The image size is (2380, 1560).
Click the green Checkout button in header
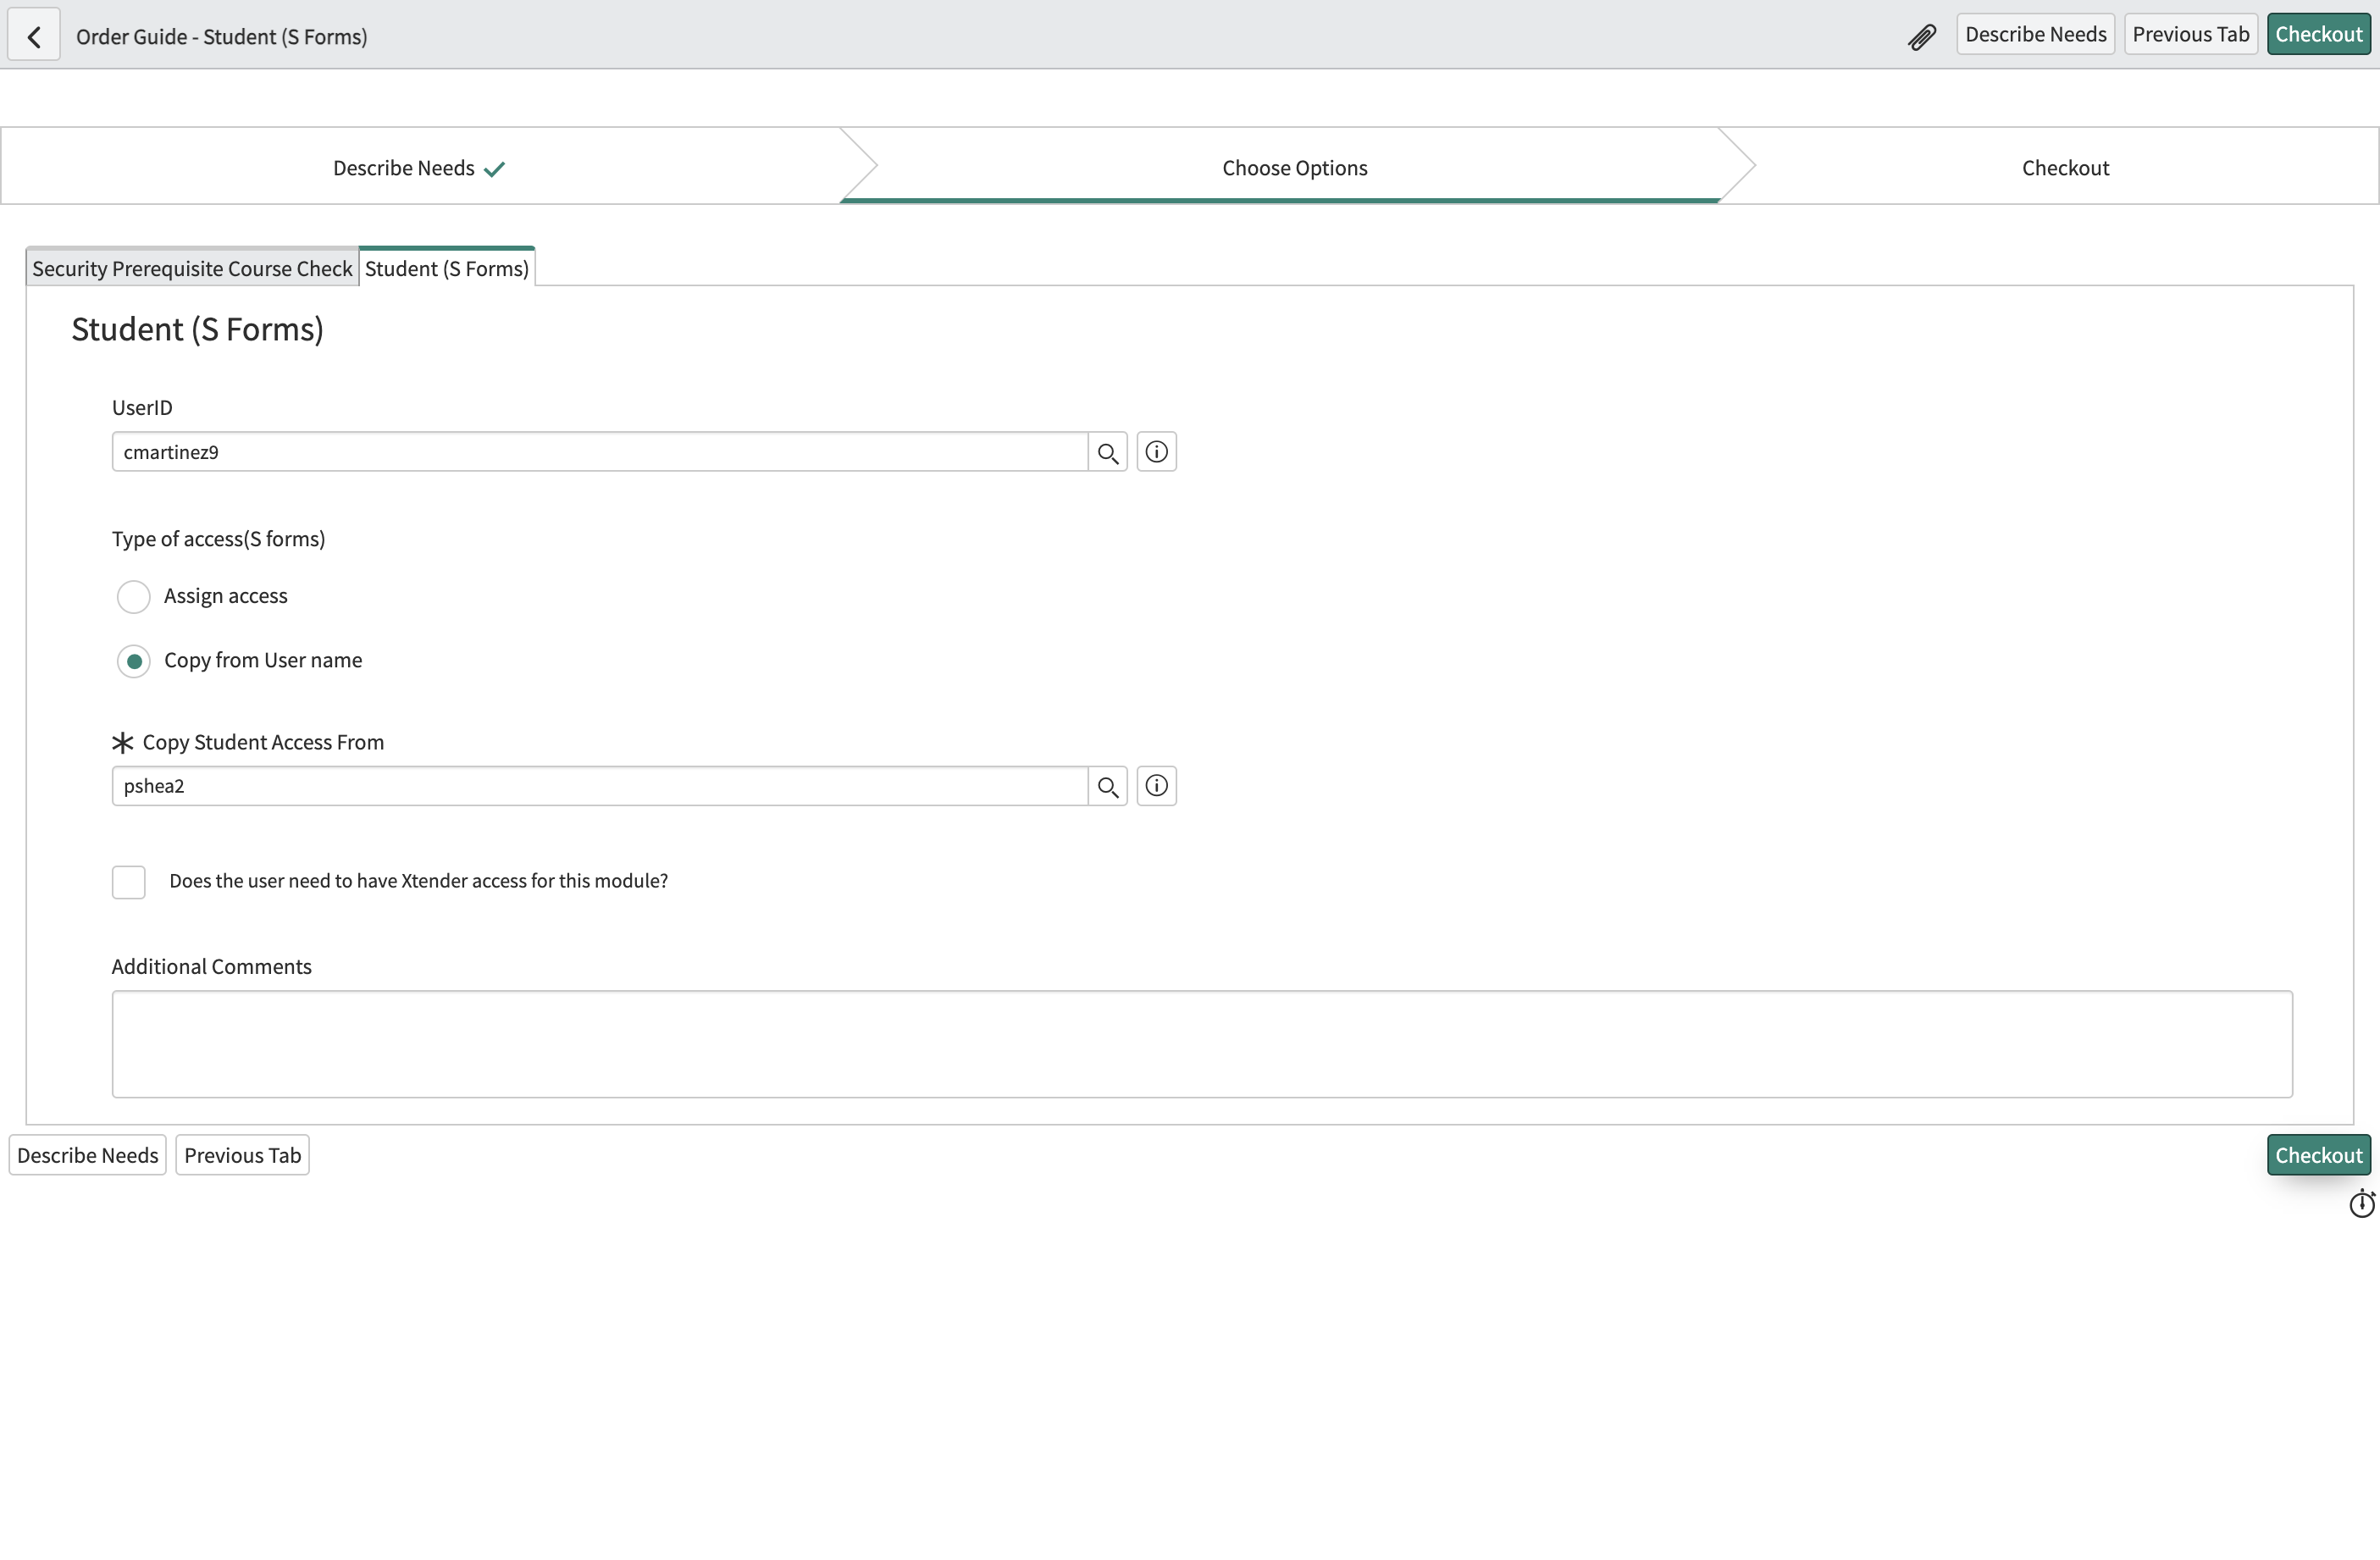pyautogui.click(x=2318, y=34)
